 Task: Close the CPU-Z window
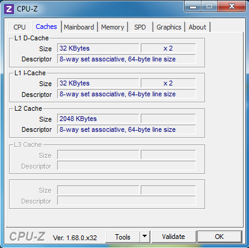click(232, 7)
